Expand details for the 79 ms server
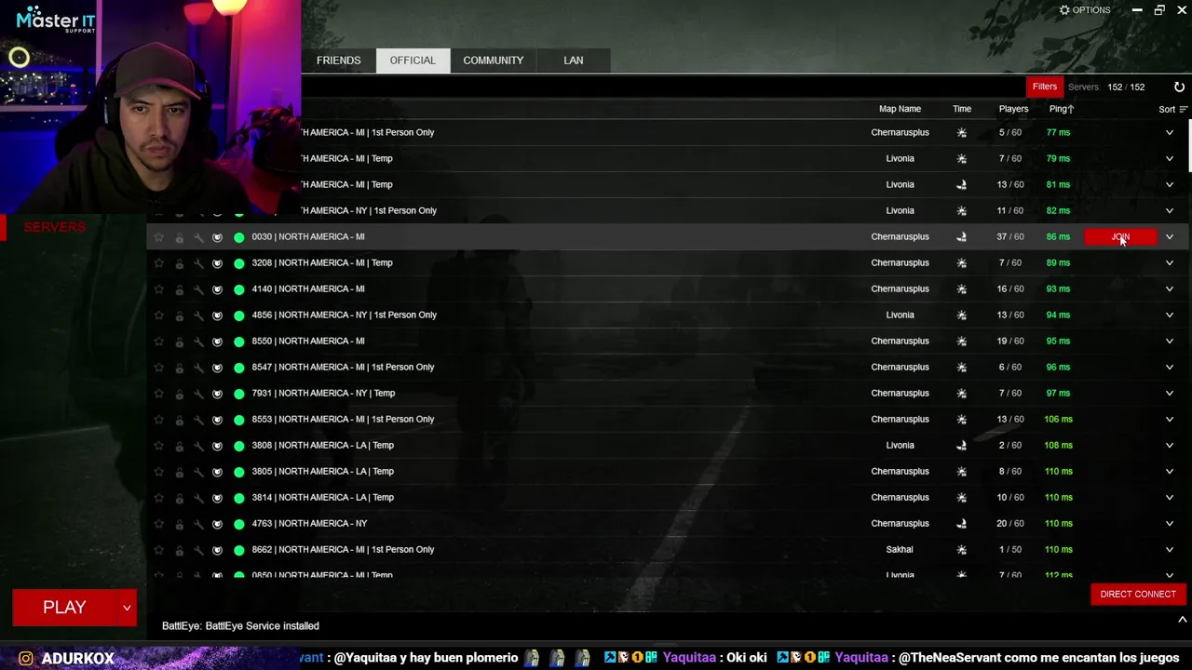This screenshot has height=670, width=1192. [x=1170, y=158]
